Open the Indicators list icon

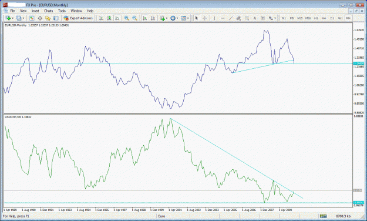[x=163, y=18]
